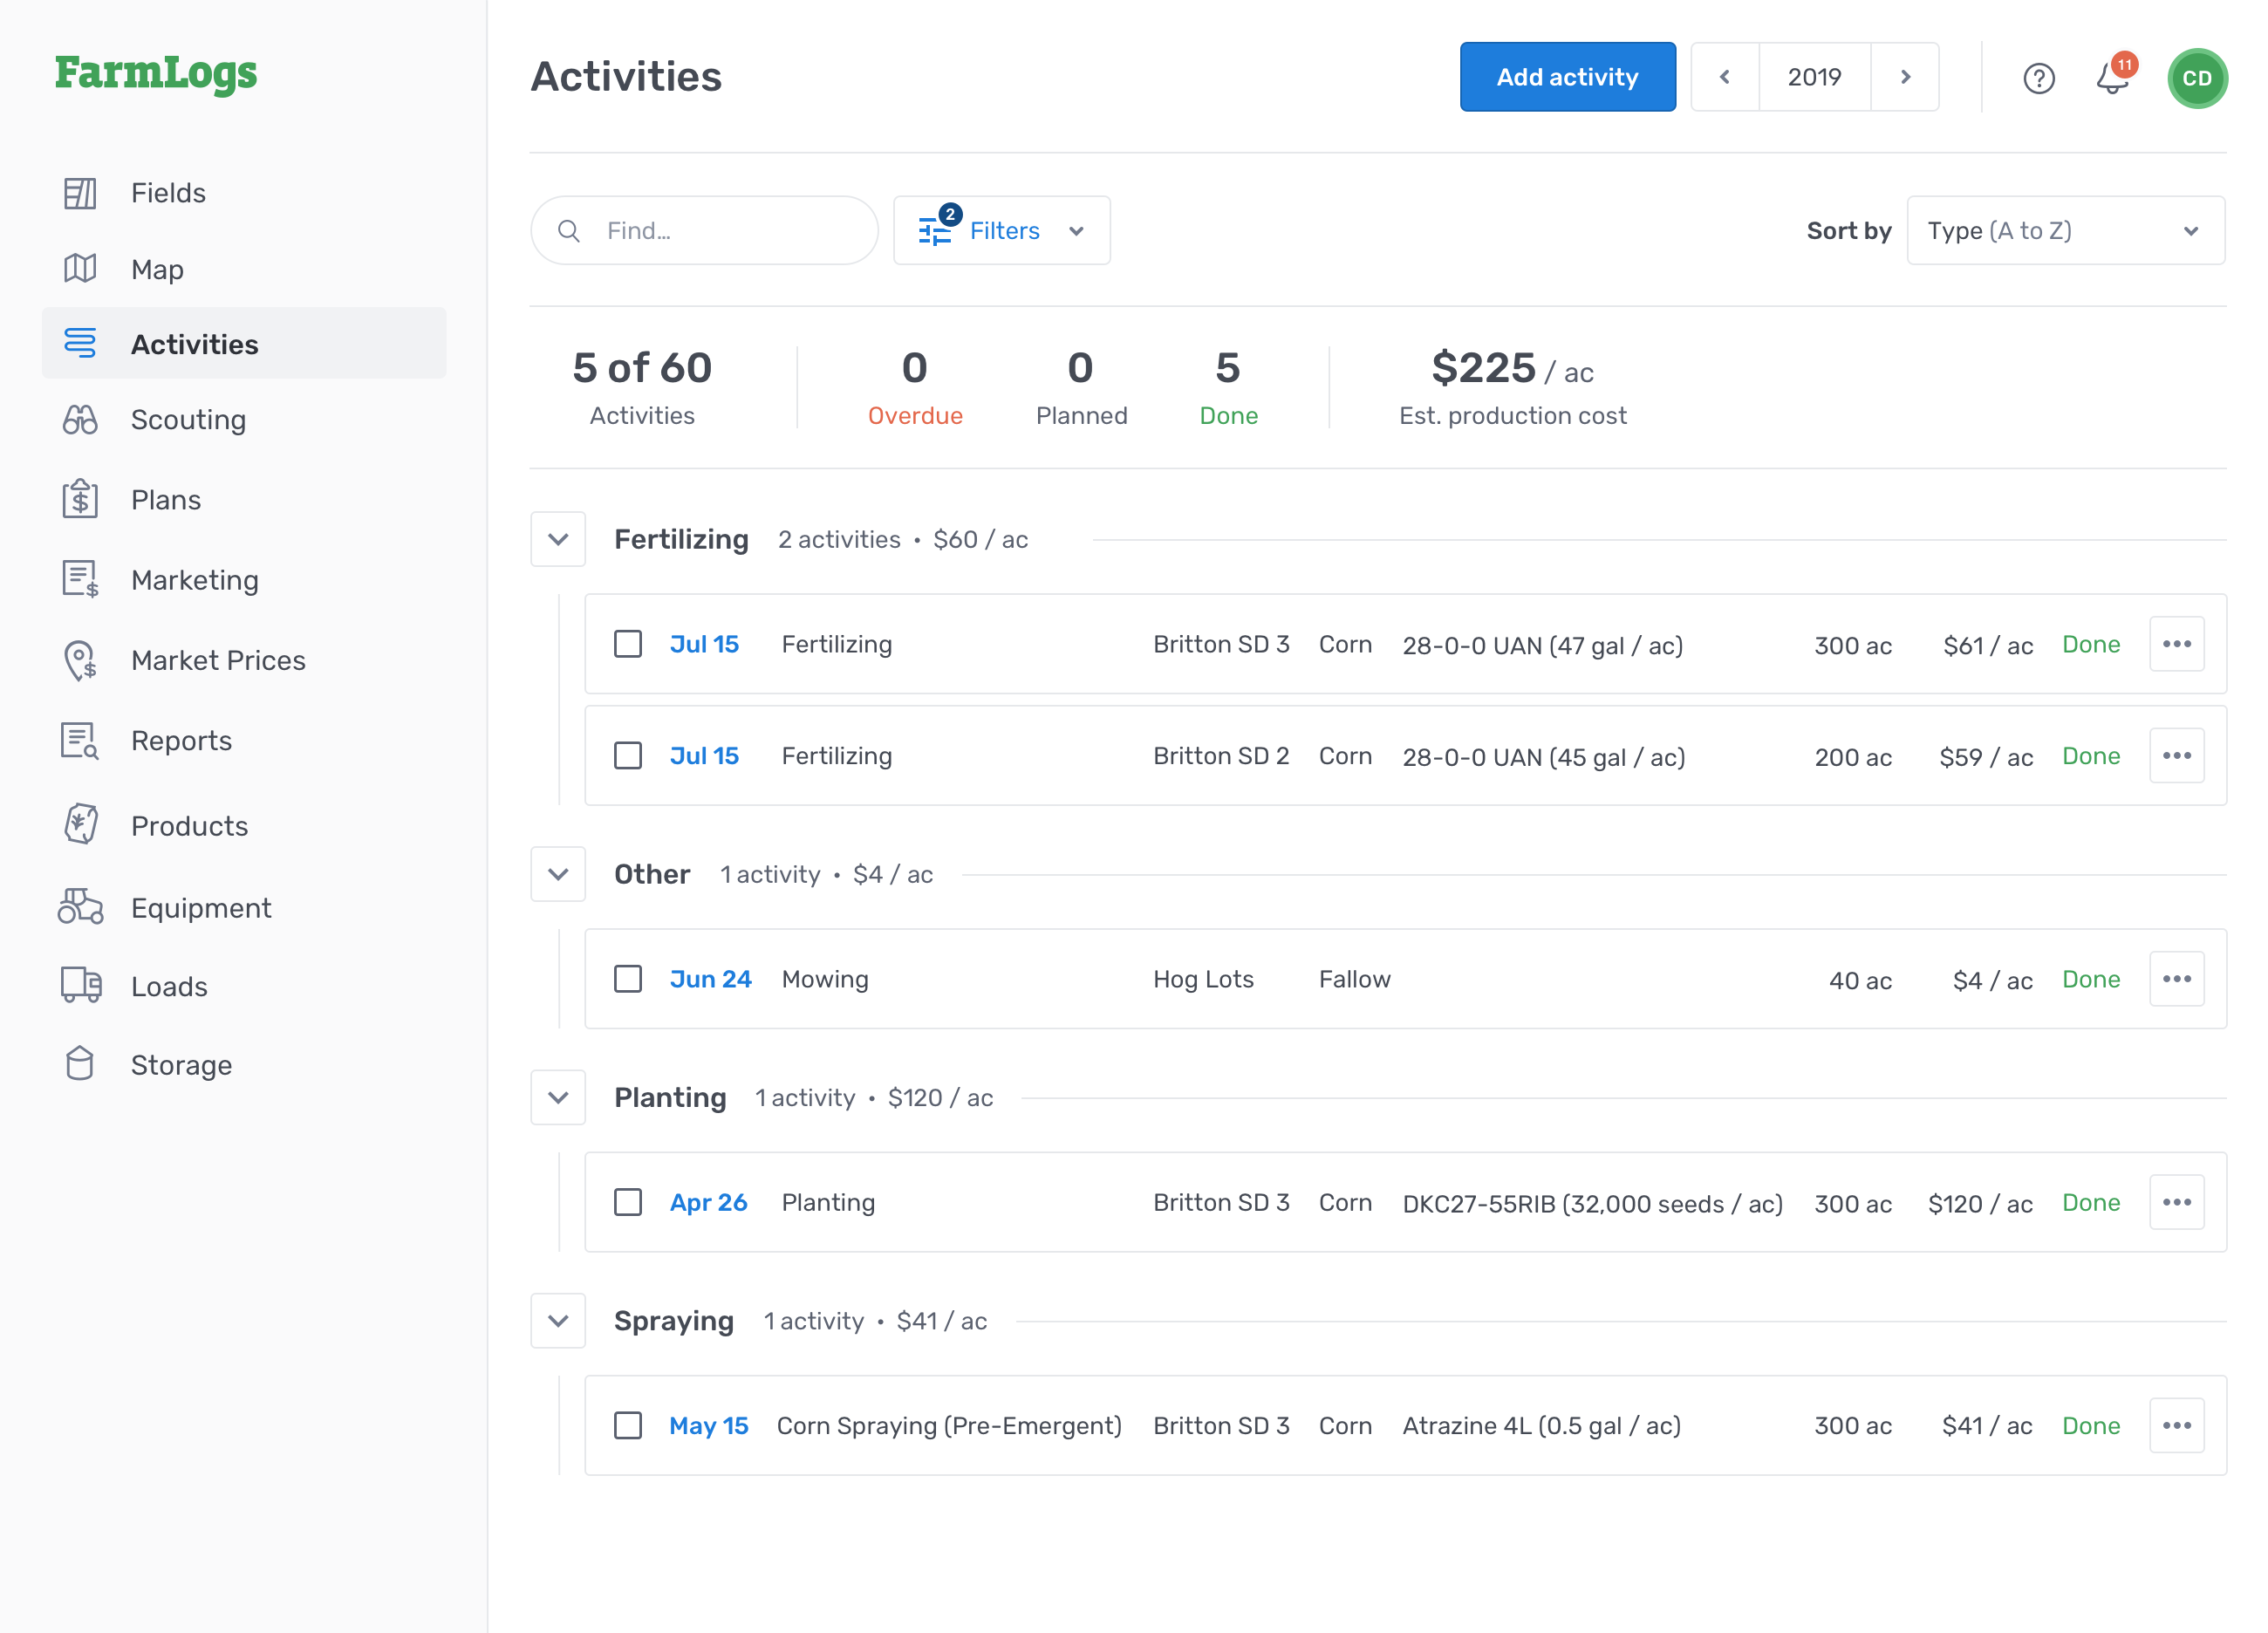Collapse the Other group

click(x=558, y=875)
